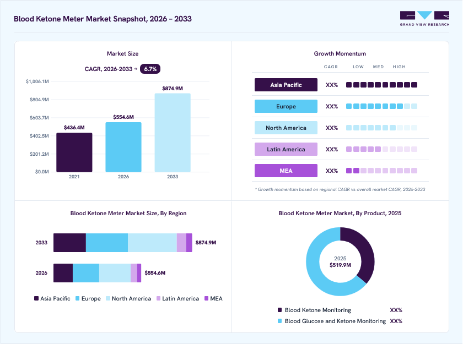This screenshot has height=344, width=463.
Task: Click the 2033 market size bar
Action: click(173, 133)
